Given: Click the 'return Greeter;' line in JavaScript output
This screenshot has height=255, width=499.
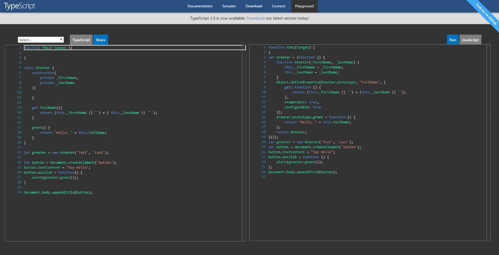Looking at the screenshot, I should tap(291, 132).
